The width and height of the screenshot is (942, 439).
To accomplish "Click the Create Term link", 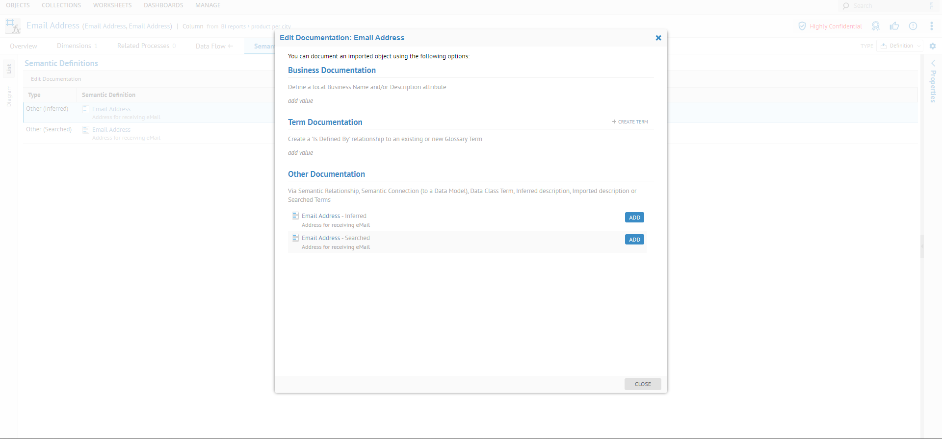I will tap(630, 122).
